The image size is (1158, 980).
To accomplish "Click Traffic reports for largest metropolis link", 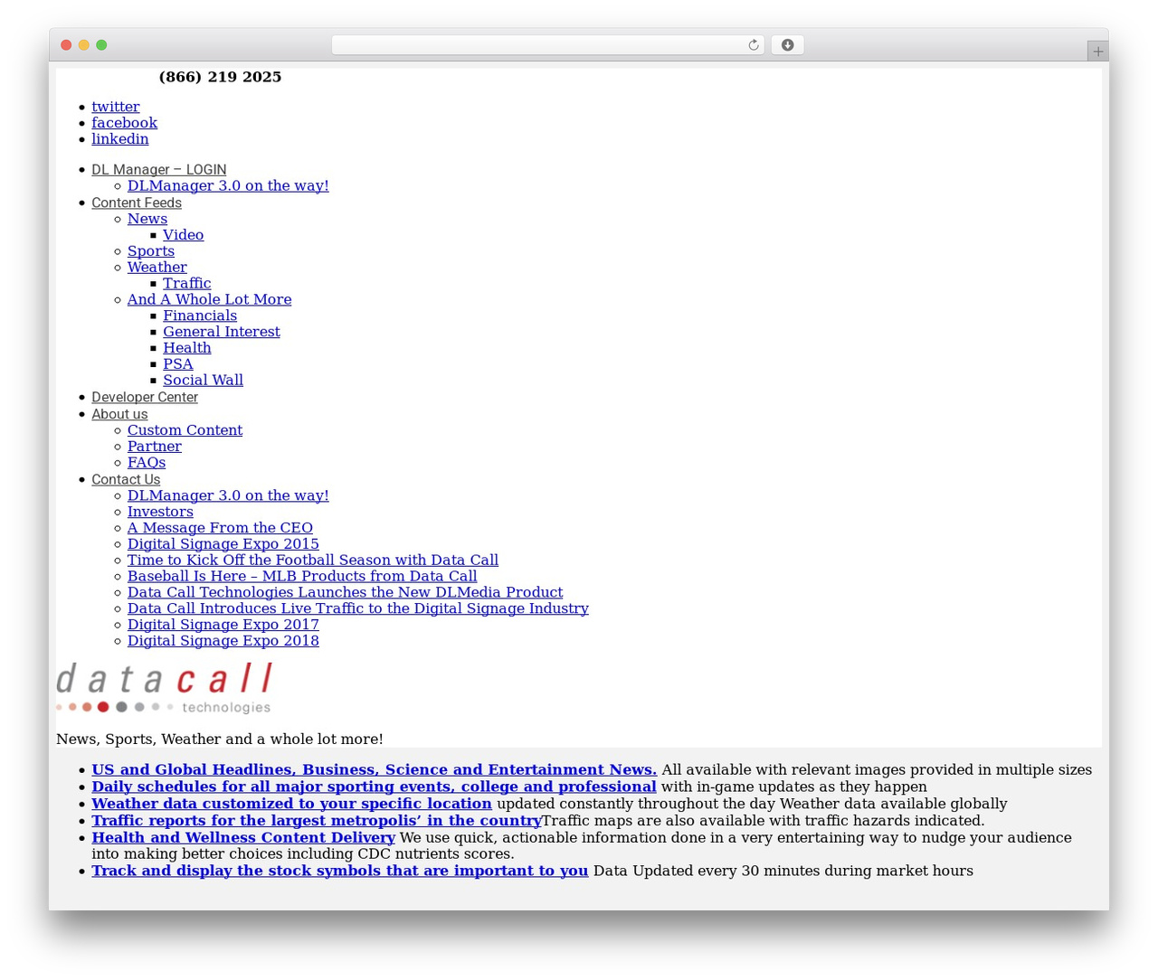I will coord(317,822).
